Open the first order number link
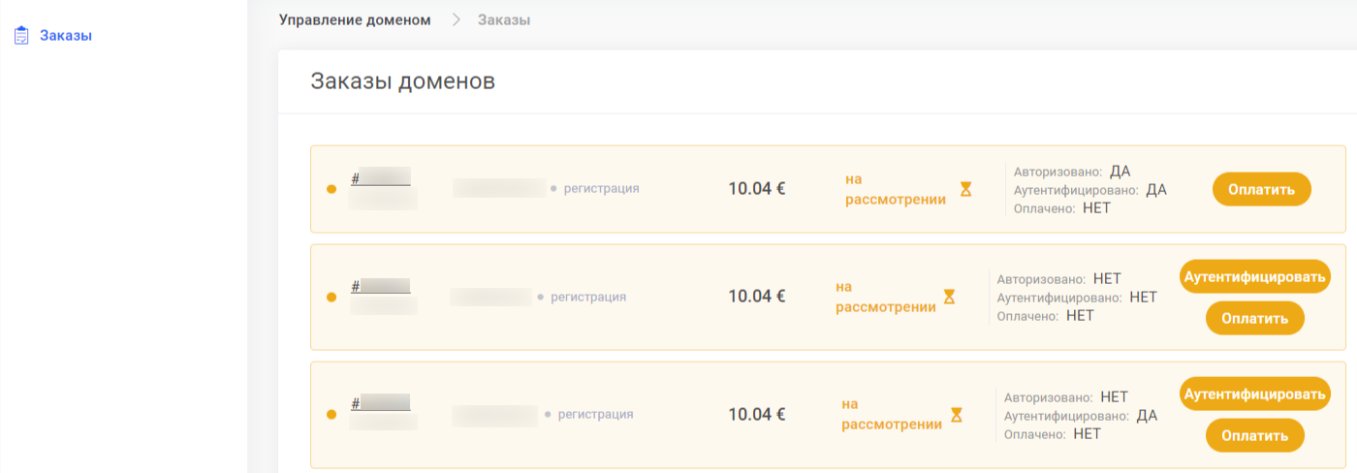 click(x=381, y=178)
